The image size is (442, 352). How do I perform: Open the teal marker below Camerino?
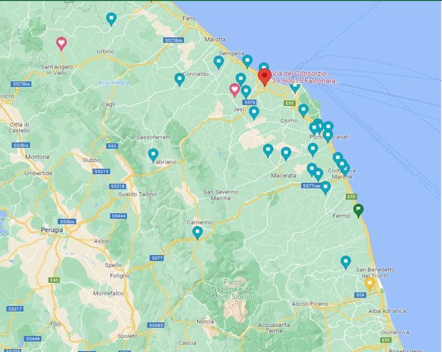click(x=197, y=233)
